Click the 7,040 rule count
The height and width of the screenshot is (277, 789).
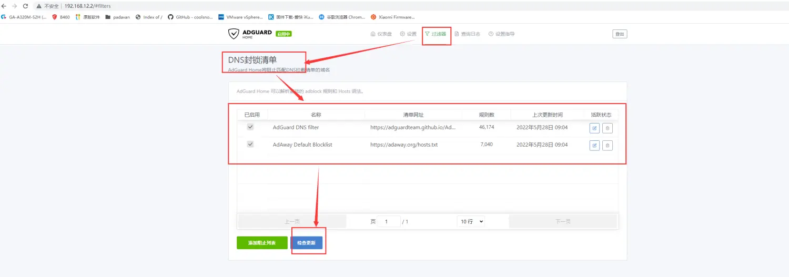point(487,144)
